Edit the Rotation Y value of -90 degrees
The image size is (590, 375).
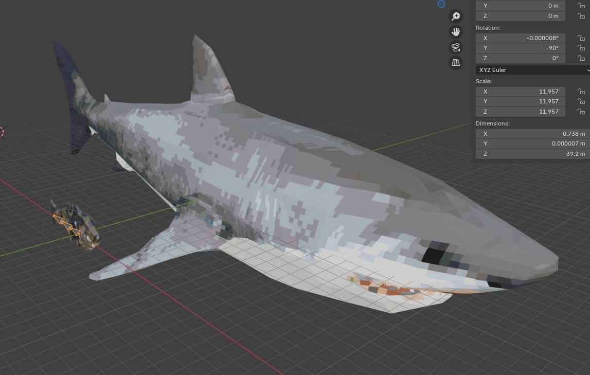[x=520, y=48]
